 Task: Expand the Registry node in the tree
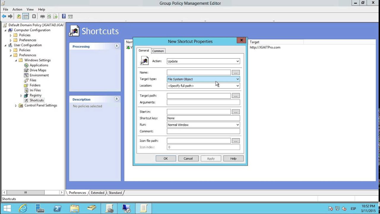coord(21,95)
